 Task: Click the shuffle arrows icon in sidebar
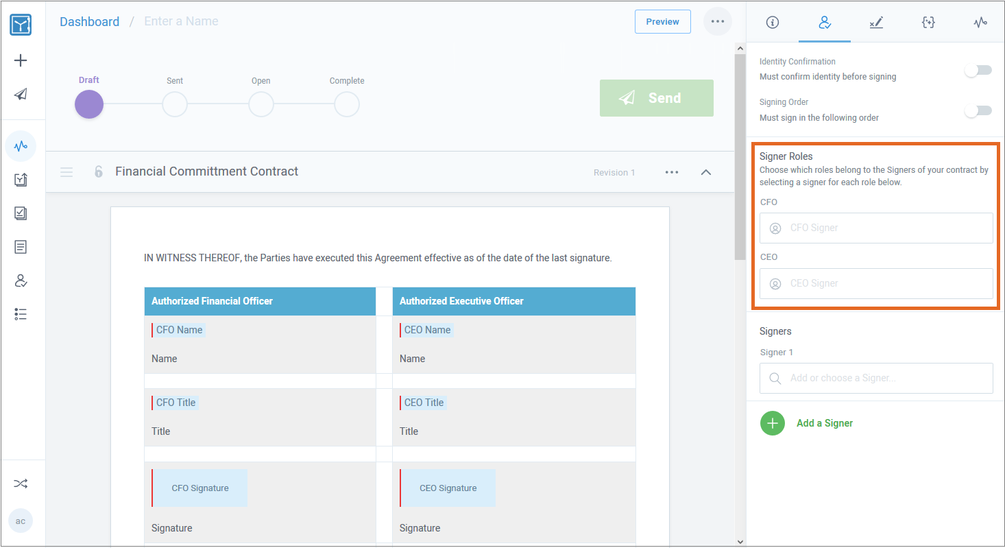pos(21,484)
